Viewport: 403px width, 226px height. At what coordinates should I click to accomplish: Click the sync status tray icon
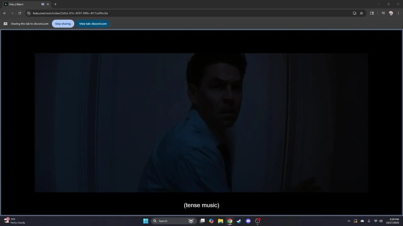[355, 221]
